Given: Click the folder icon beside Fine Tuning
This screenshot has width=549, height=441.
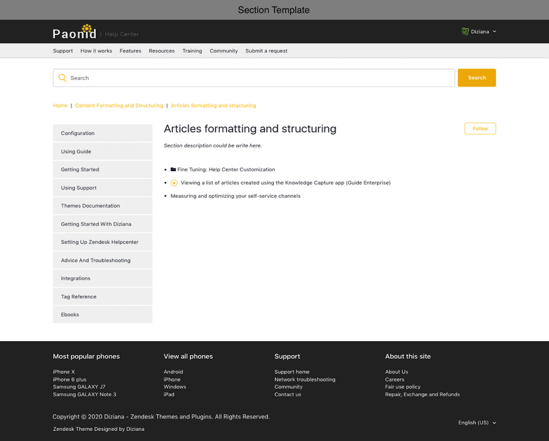Looking at the screenshot, I should click(x=173, y=169).
